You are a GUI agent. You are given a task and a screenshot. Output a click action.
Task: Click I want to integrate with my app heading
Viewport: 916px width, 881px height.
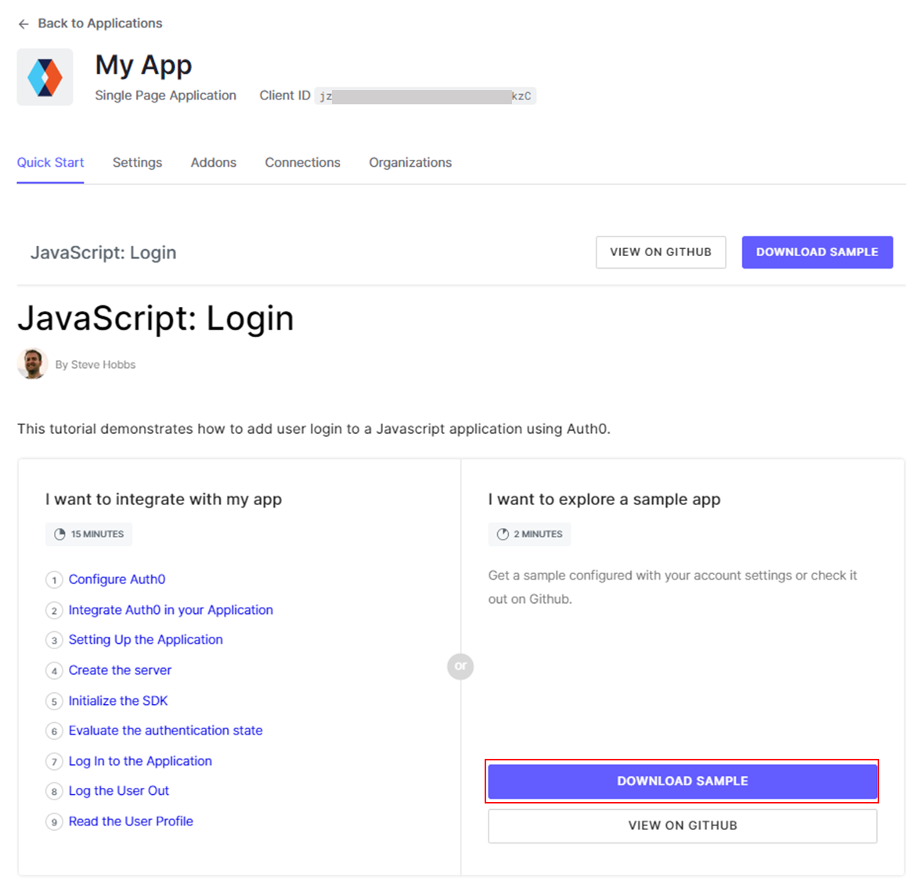pos(164,500)
